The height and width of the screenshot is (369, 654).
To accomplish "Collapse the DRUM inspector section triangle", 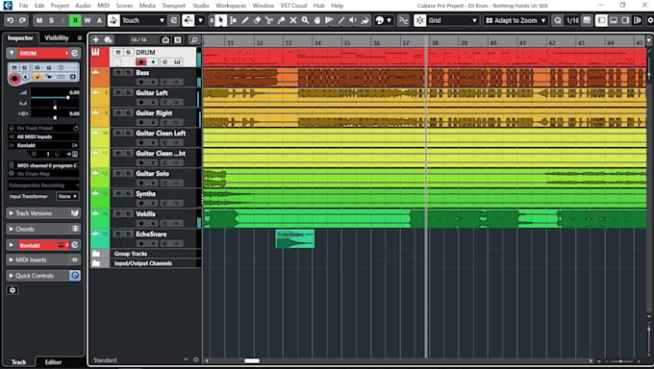I will tap(12, 53).
